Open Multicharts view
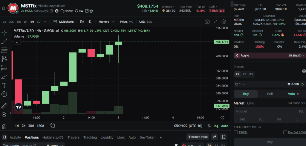Viewport: 306px width, 146px height. point(63,21)
